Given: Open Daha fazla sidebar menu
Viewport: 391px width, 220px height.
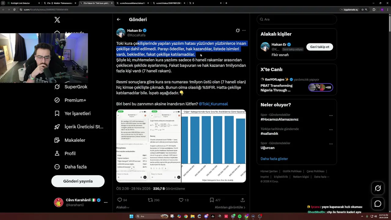Looking at the screenshot, I should (71, 167).
